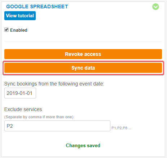The width and height of the screenshot is (167, 158).
Task: Revoke access to Google Spreadsheet
Action: tap(83, 54)
